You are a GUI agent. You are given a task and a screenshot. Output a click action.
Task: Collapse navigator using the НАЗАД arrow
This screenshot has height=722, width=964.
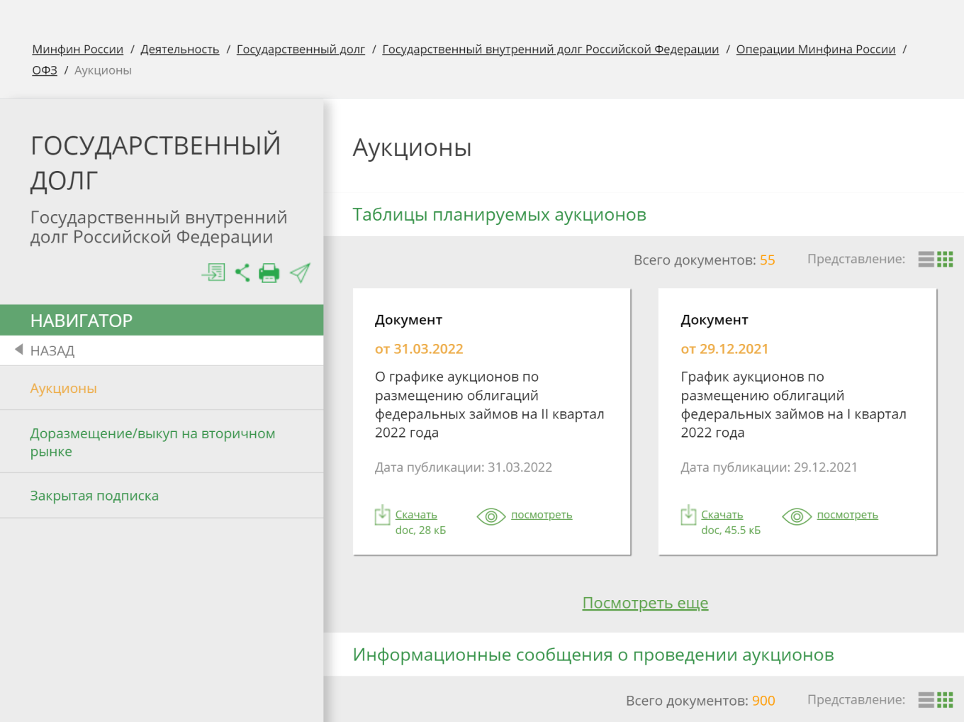21,349
